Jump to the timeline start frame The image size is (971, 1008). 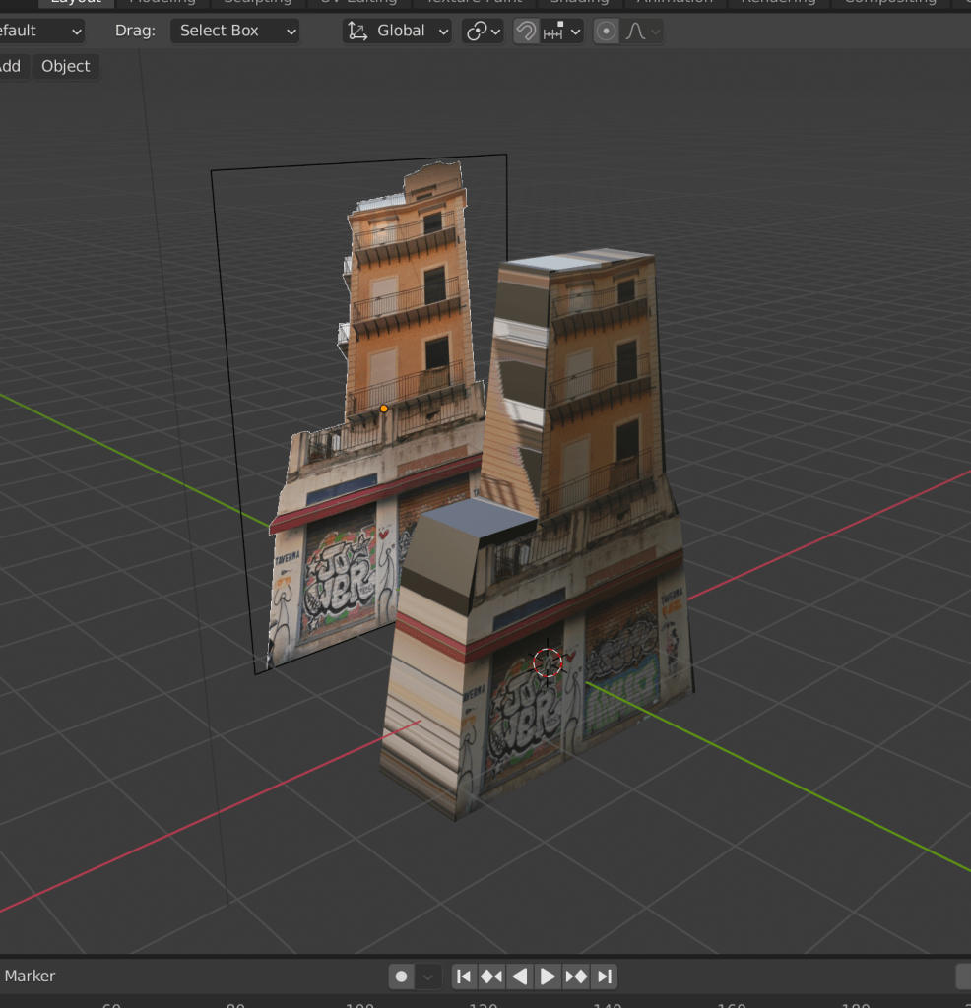click(x=464, y=976)
